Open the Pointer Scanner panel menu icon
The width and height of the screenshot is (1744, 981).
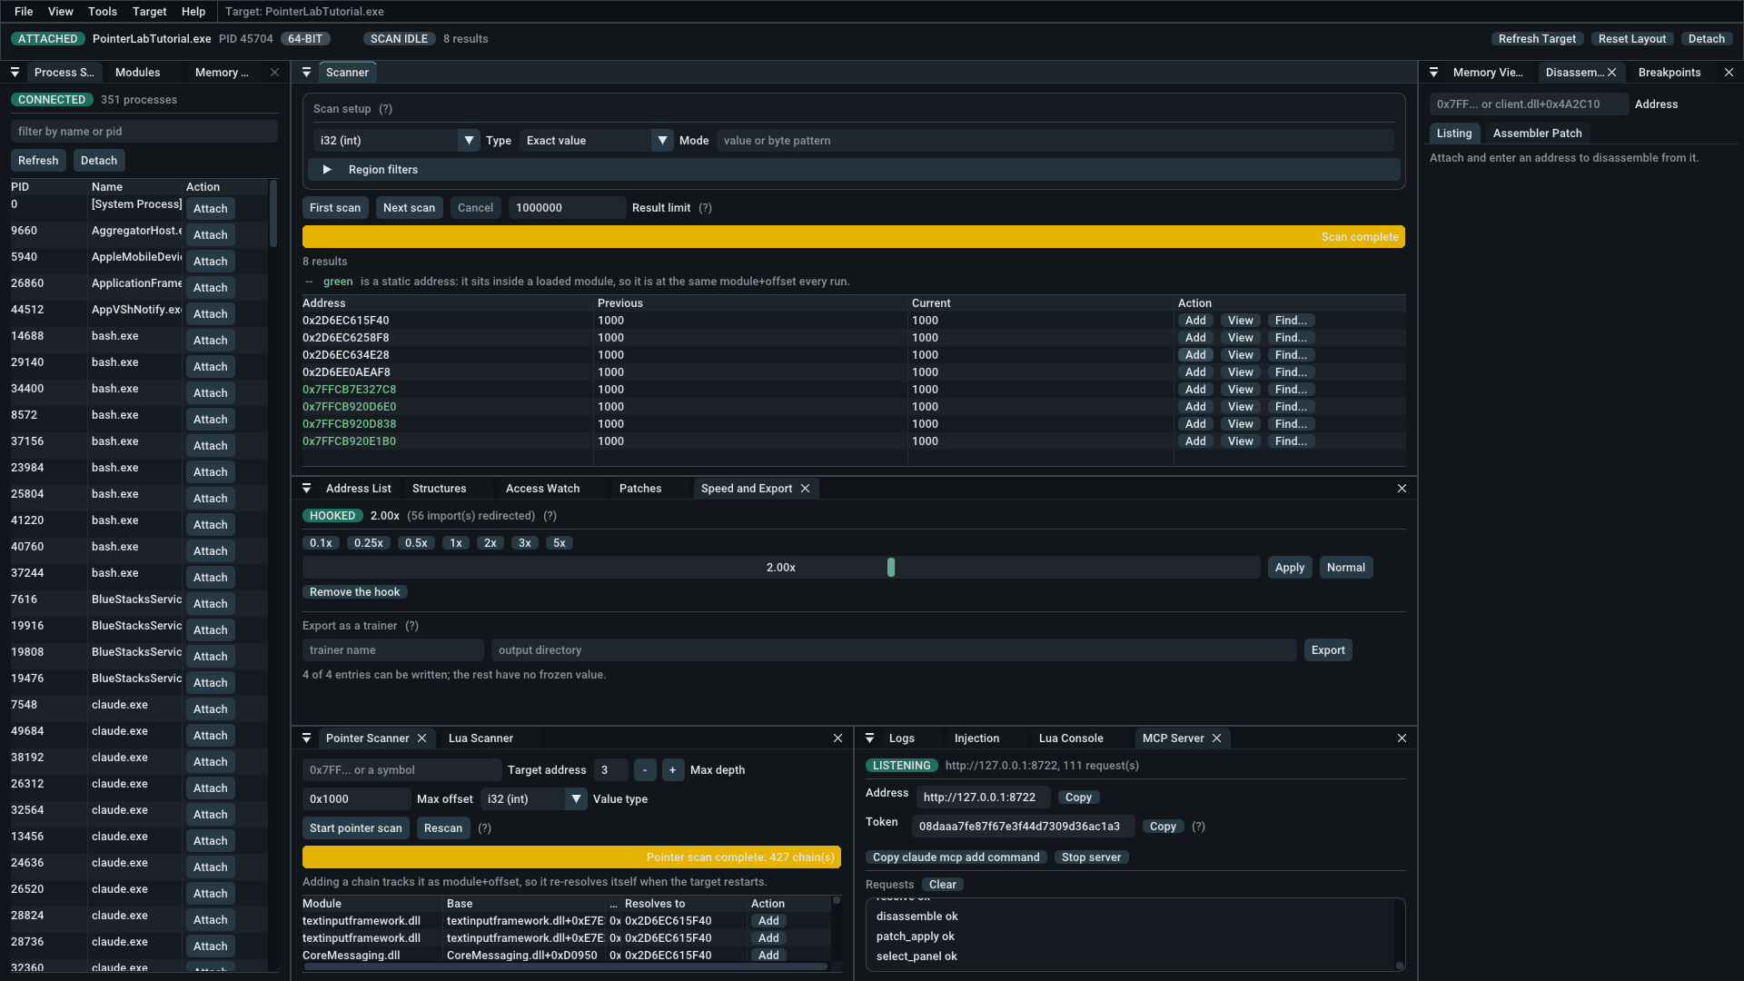pos(306,738)
